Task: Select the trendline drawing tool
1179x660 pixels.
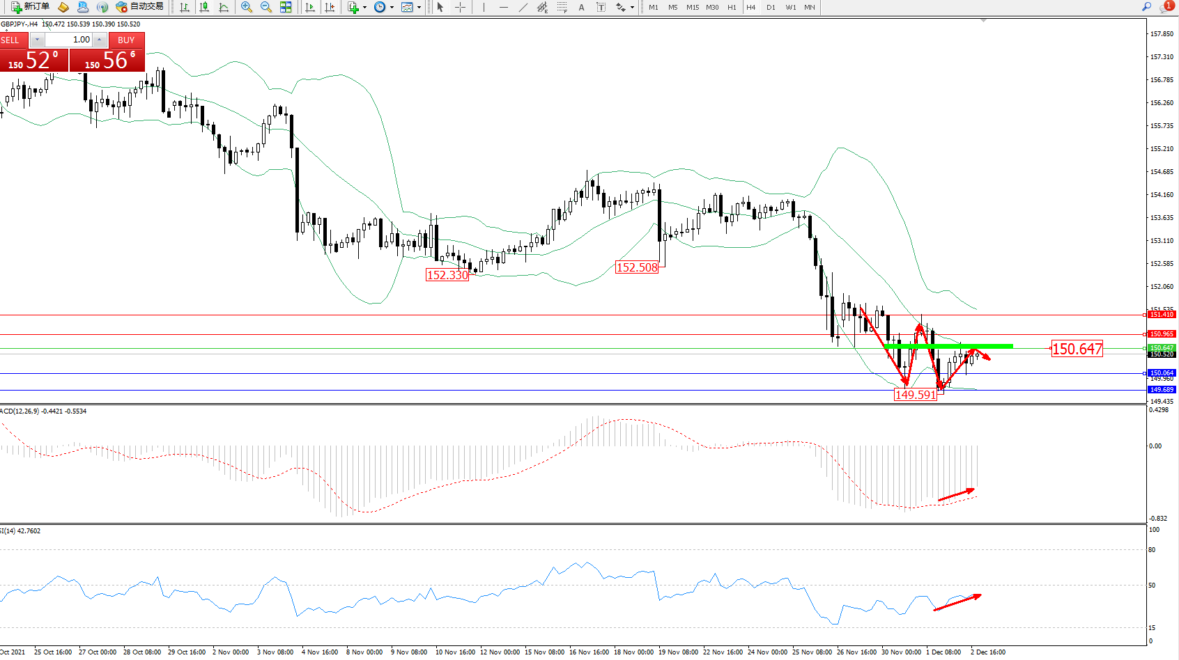Action: pos(523,7)
